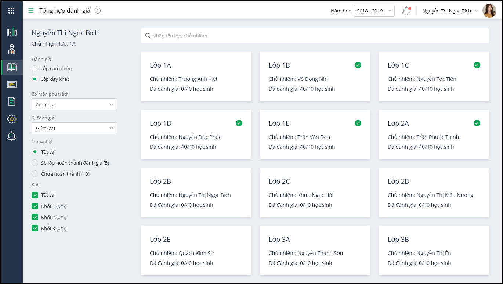The height and width of the screenshot is (284, 503).
Task: Open the school year 2018 - 2019 dropdown
Action: pyautogui.click(x=374, y=11)
